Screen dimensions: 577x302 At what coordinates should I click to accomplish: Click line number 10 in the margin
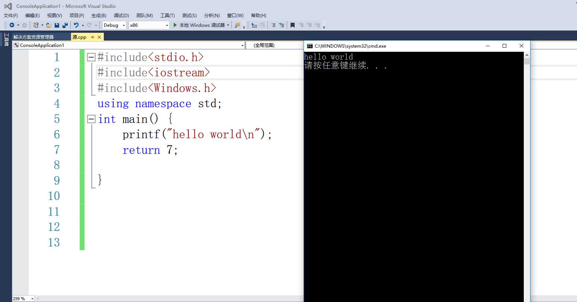click(54, 196)
